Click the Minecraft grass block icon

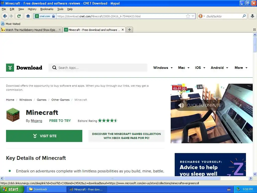tap(13, 115)
